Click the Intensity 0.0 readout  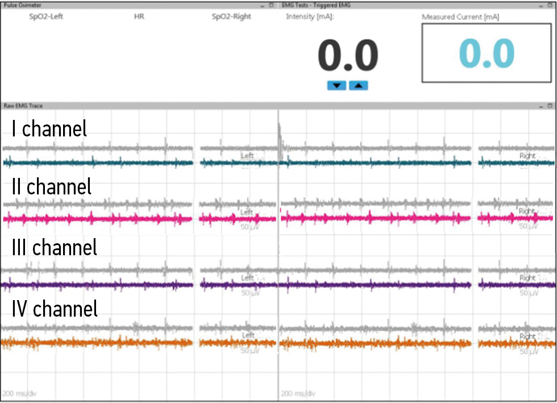(x=347, y=56)
